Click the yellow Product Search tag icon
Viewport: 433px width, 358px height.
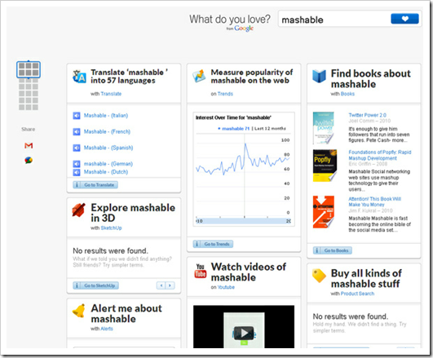pos(319,276)
